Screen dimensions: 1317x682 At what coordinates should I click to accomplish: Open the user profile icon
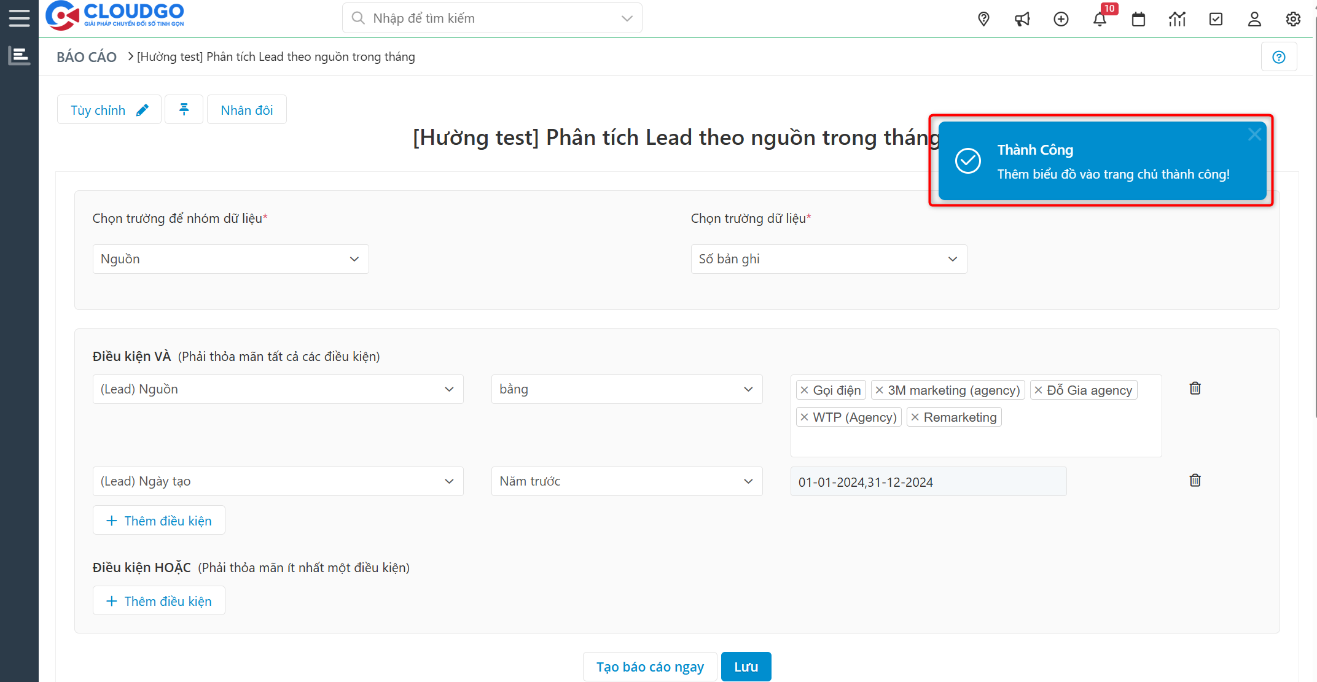point(1254,19)
